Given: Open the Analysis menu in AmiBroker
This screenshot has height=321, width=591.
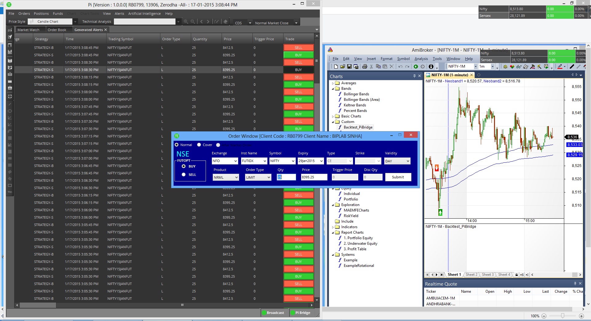Looking at the screenshot, I should click(421, 59).
